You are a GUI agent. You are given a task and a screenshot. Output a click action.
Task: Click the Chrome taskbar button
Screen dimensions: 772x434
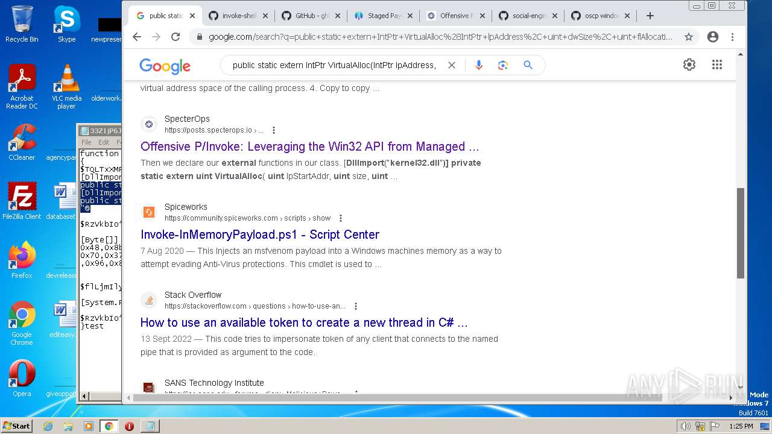(x=109, y=426)
